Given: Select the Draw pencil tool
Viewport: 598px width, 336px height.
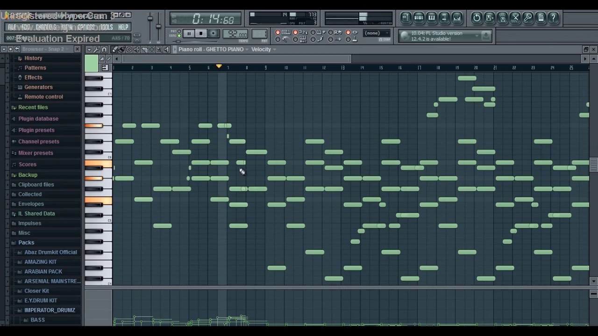Looking at the screenshot, I should tap(114, 49).
